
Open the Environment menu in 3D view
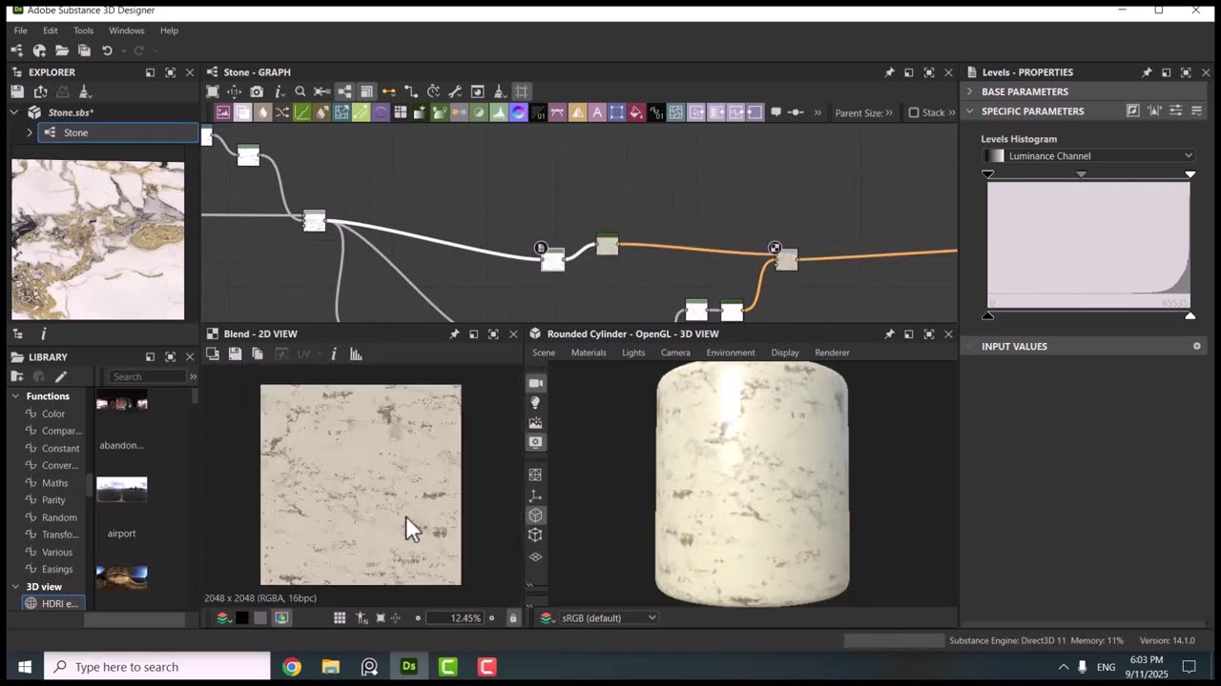[731, 353]
